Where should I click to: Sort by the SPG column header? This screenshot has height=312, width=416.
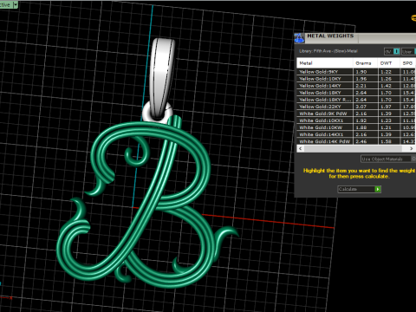[408, 63]
